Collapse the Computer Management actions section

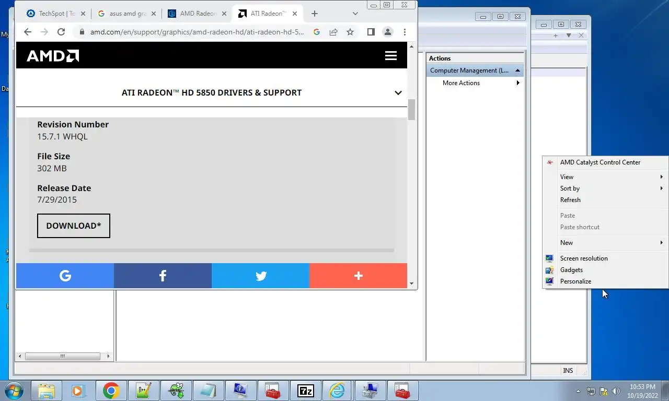point(517,70)
